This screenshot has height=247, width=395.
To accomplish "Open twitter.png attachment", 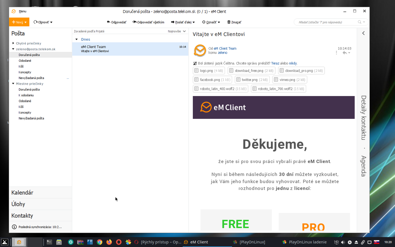I will [x=252, y=80].
